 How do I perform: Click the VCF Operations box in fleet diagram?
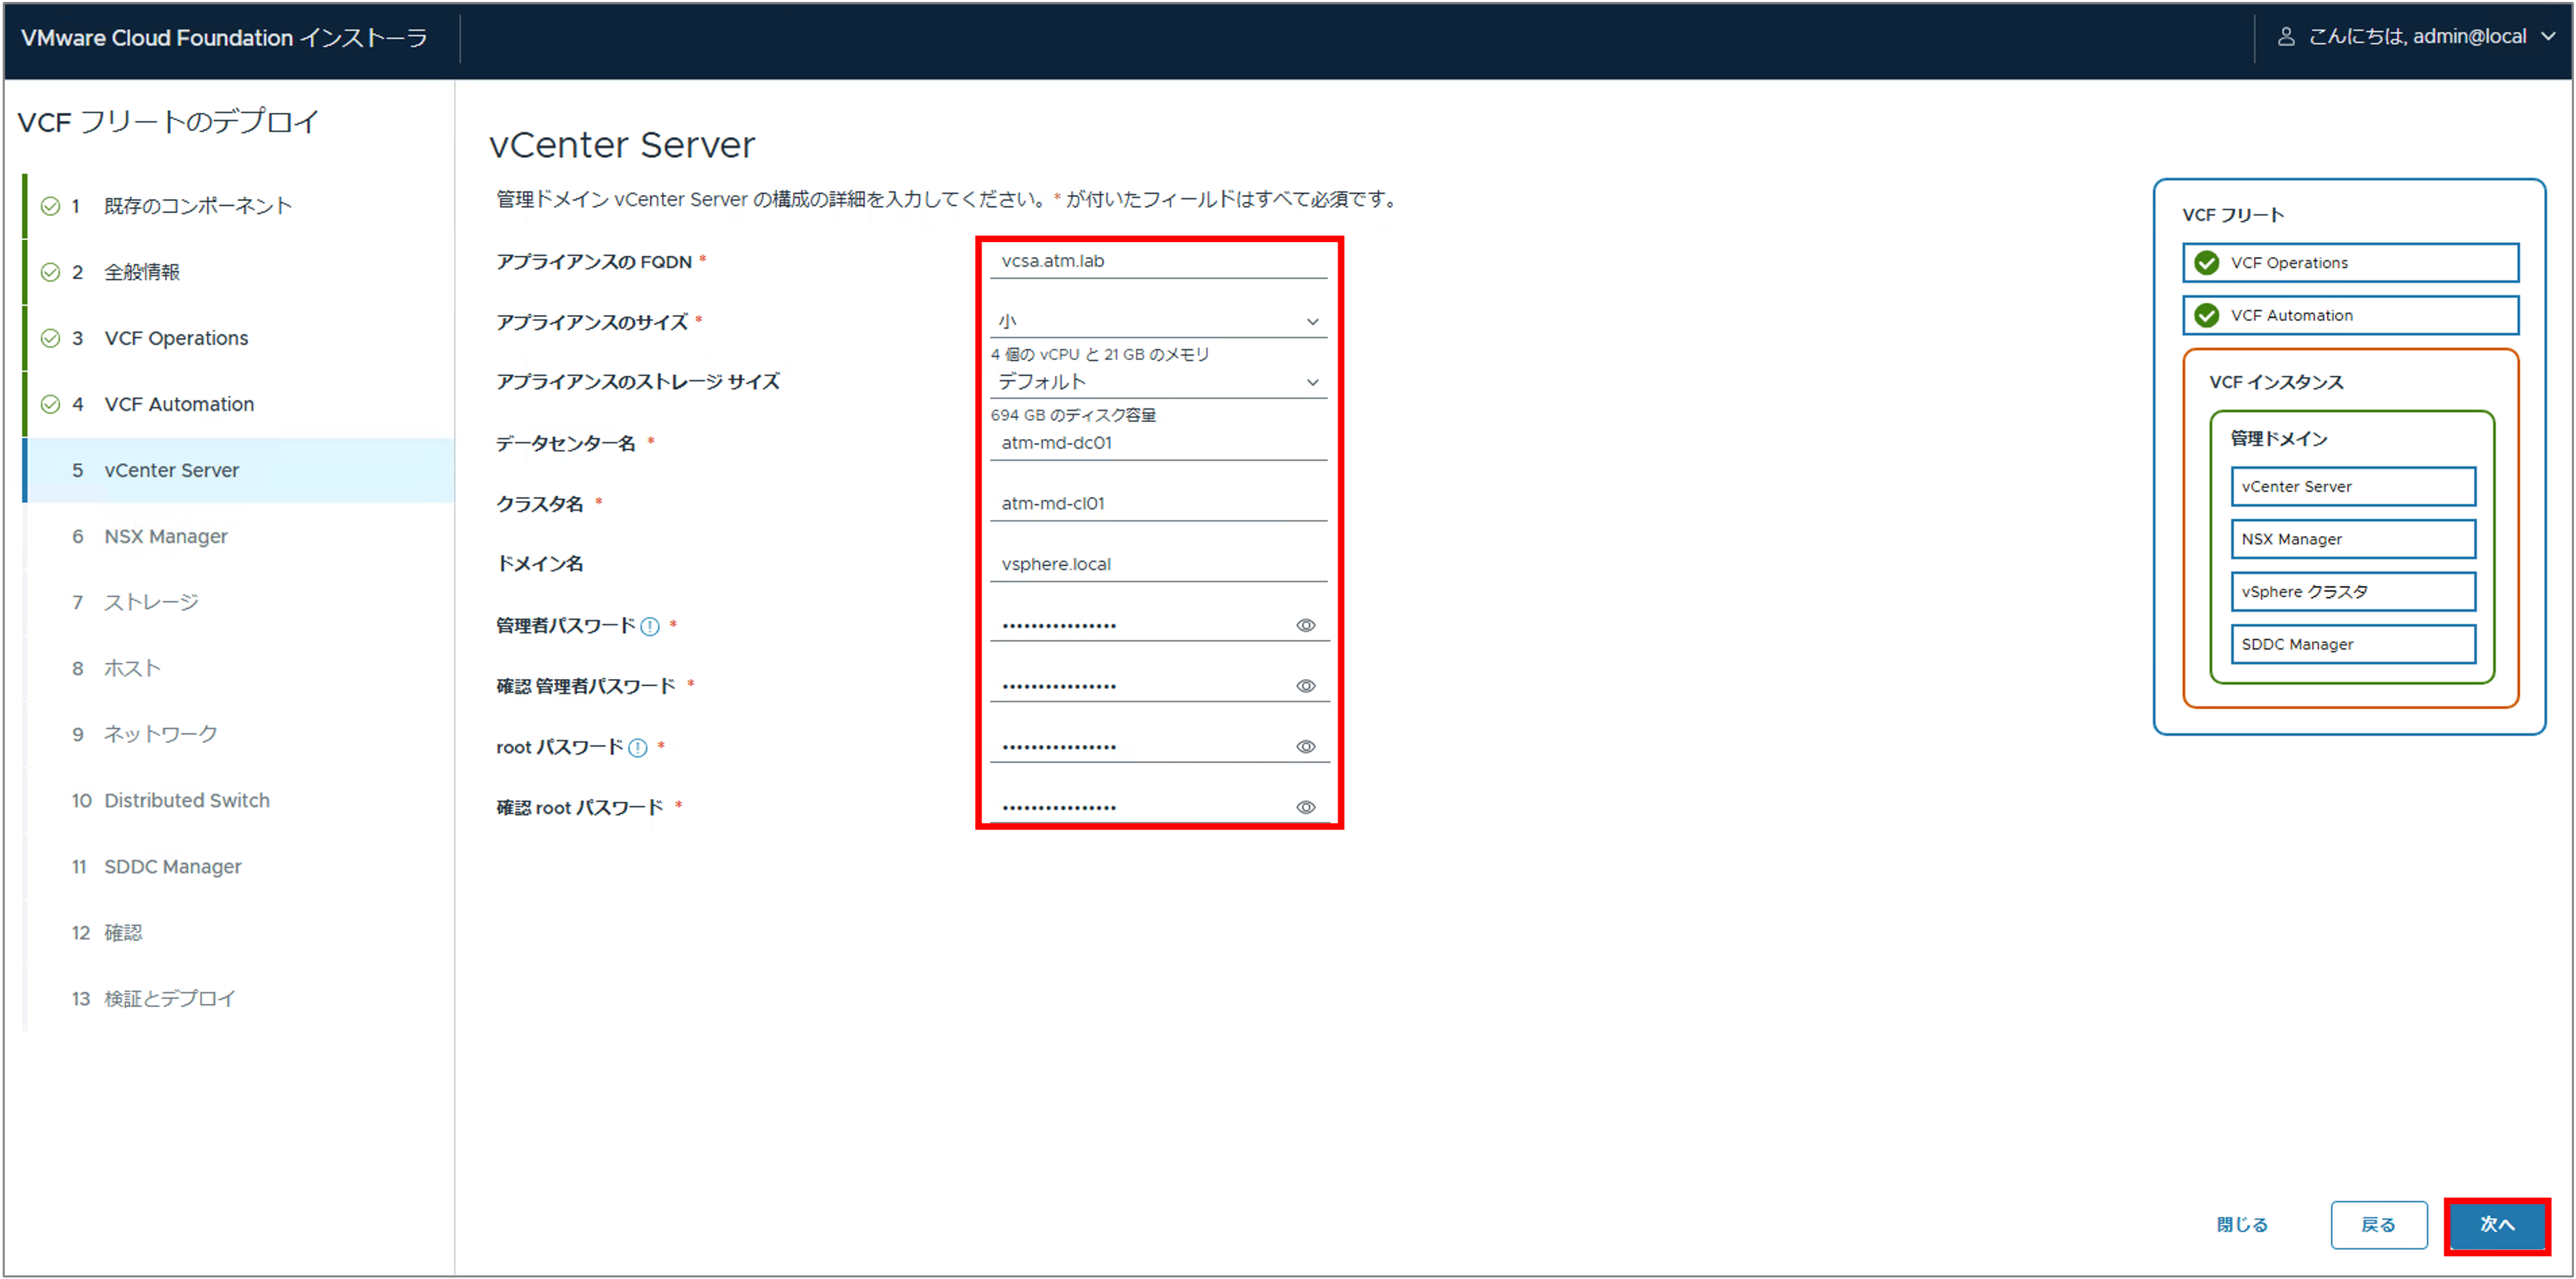(2350, 263)
